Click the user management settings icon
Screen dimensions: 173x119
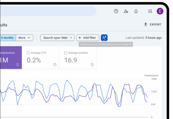pyautogui.click(x=126, y=11)
